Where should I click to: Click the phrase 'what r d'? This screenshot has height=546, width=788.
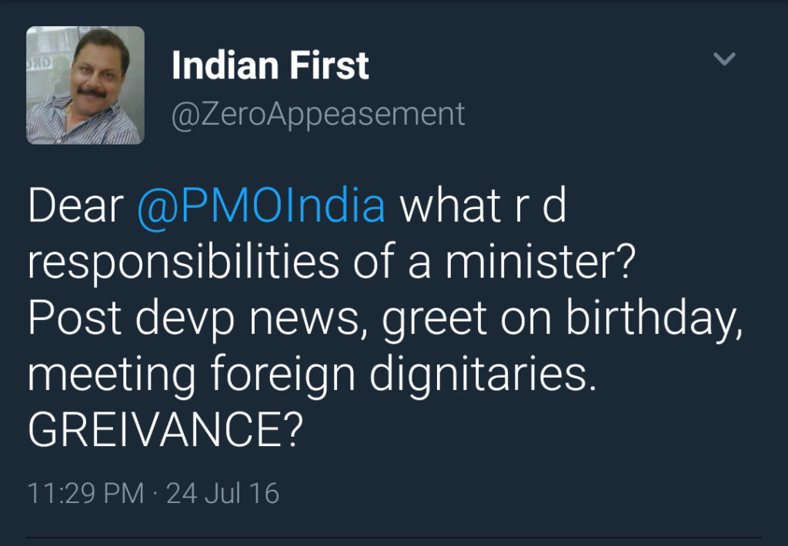[483, 206]
